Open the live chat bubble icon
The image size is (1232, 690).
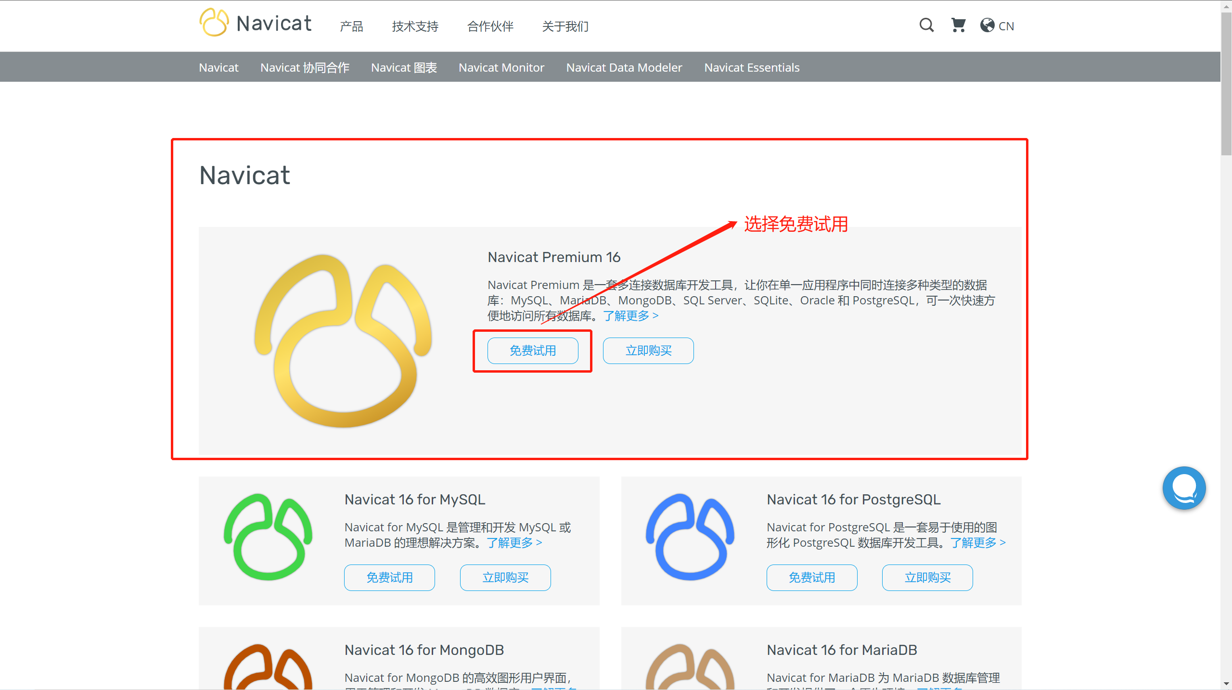1184,488
